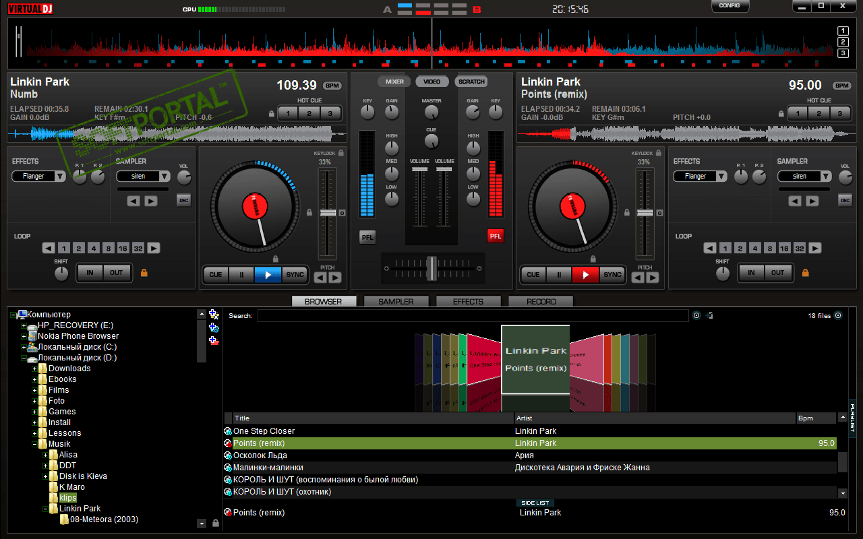This screenshot has width=863, height=539.
Task: Click the add favorite folder icon
Action: coord(214,315)
